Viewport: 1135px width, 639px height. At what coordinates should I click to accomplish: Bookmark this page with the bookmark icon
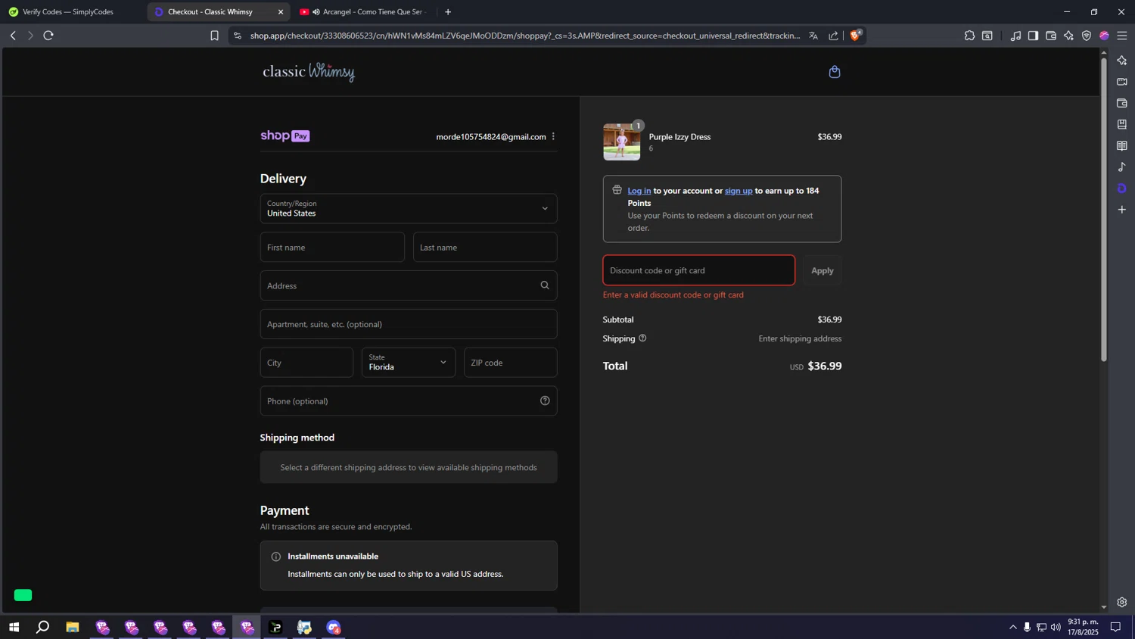pos(215,36)
